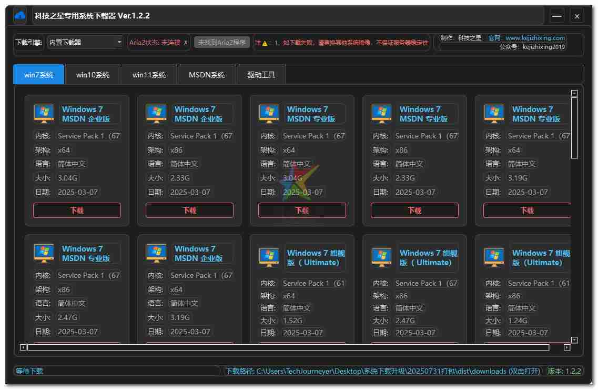This screenshot has width=598, height=390.
Task: Click the Windows 7 旗舰版 2.47G monitor icon
Action: tap(381, 257)
